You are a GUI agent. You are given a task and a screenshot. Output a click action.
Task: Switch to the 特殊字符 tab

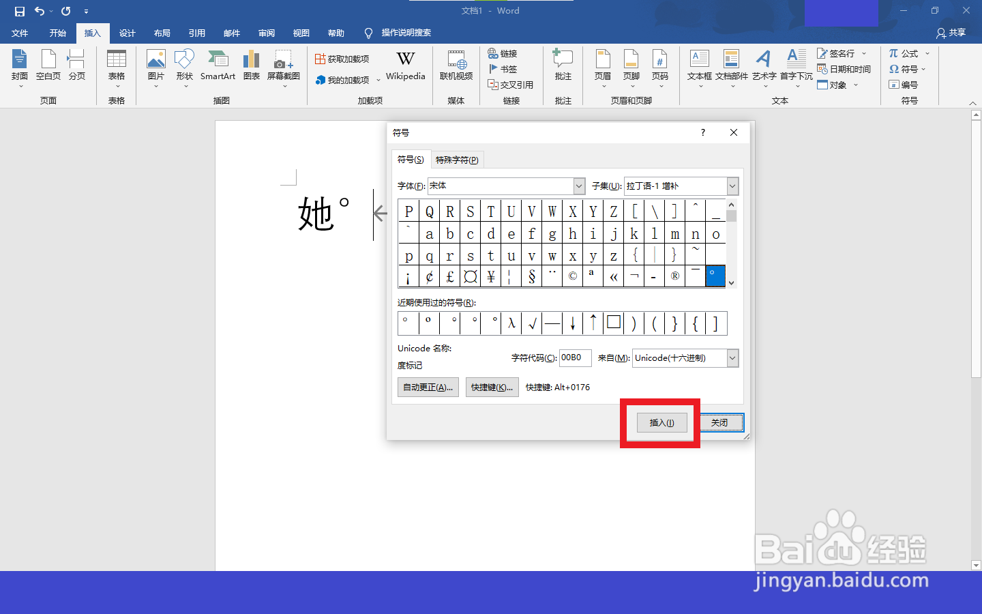point(457,159)
